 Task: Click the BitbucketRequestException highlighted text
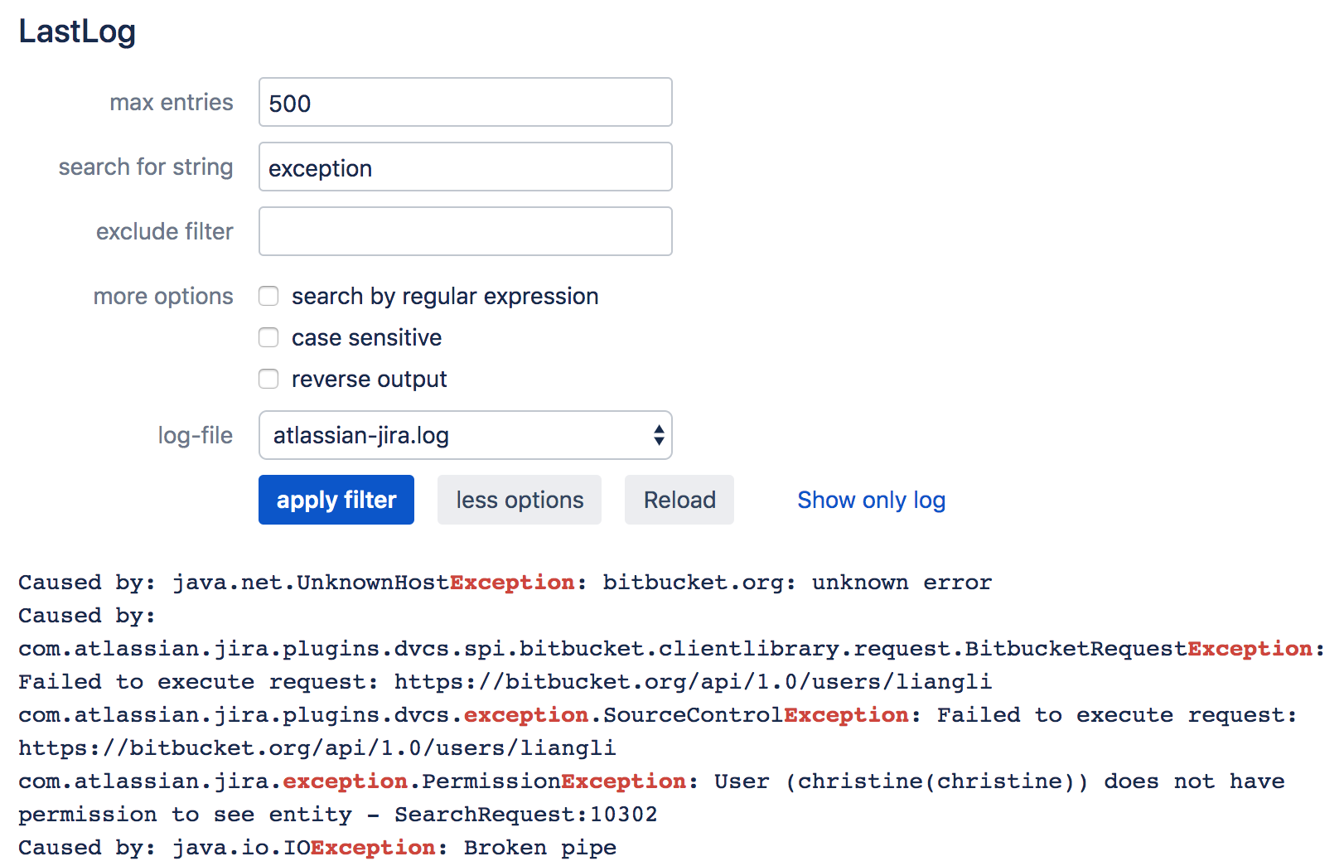1250,649
